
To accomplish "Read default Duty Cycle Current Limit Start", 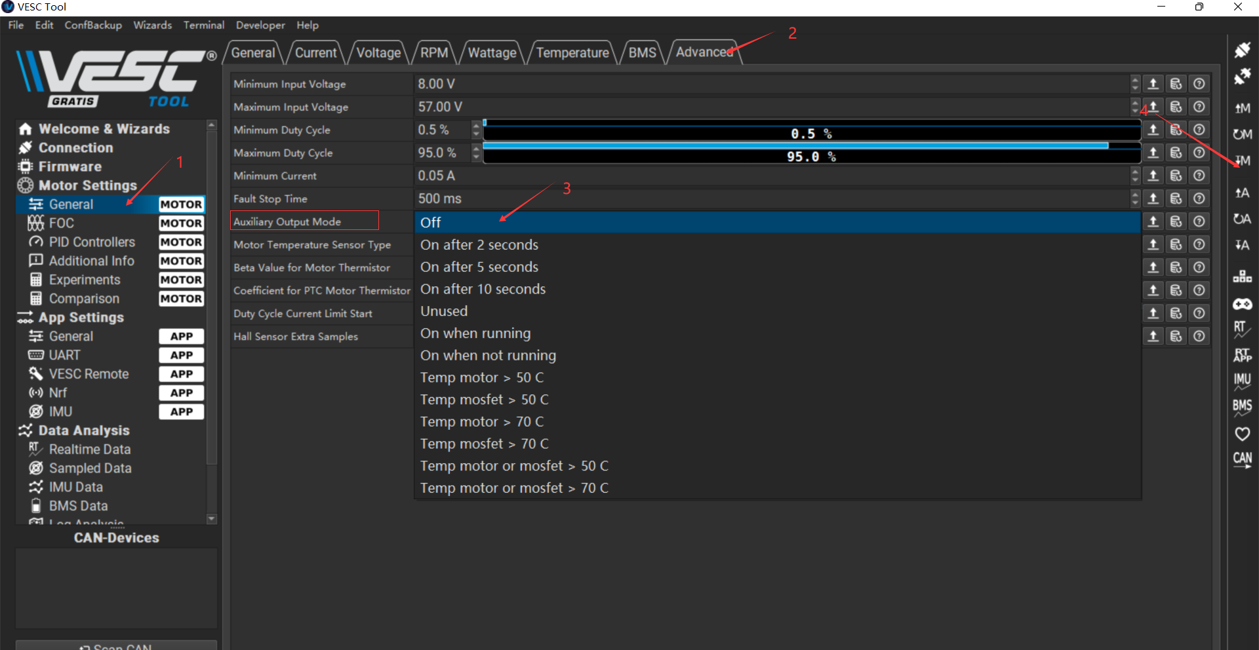I will (x=1176, y=313).
